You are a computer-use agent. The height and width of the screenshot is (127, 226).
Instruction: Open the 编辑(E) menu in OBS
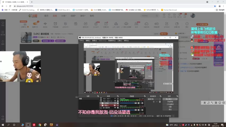pyautogui.click(x=88, y=41)
